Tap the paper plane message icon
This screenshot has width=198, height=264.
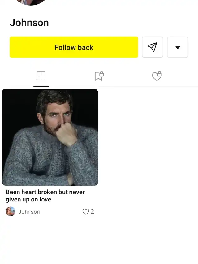point(152,47)
